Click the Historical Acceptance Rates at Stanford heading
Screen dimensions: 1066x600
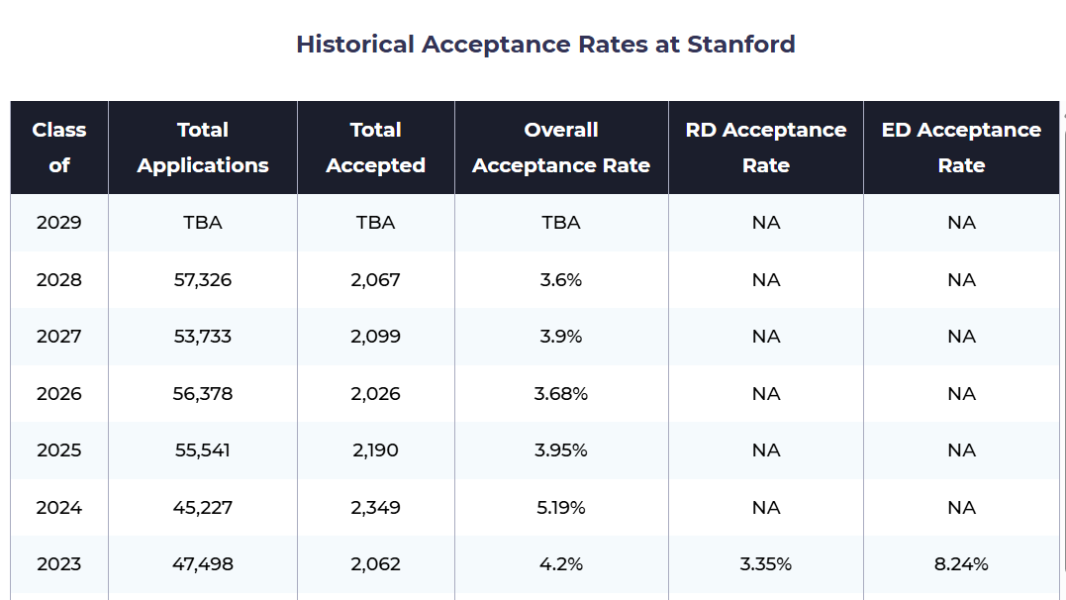point(545,45)
